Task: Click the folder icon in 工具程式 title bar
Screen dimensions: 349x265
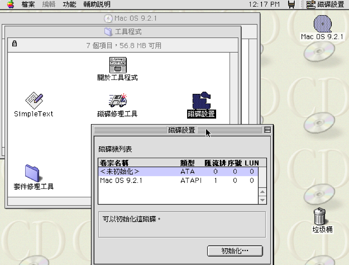Action: coord(108,32)
